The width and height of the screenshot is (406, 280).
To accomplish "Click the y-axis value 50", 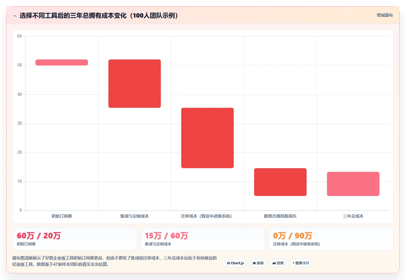I will (19, 65).
